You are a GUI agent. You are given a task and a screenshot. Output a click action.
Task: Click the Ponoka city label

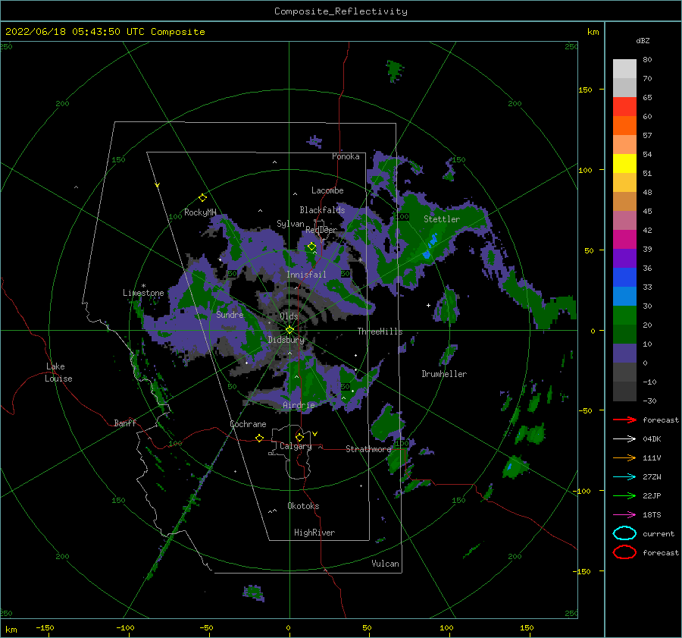(346, 156)
